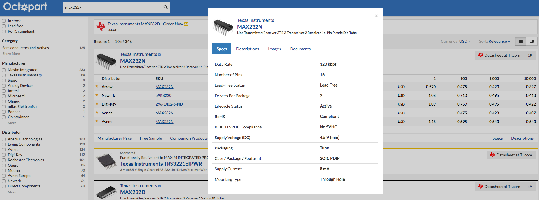The image size is (539, 200).
Task: Select the Descriptions tab in popup
Action: point(248,49)
